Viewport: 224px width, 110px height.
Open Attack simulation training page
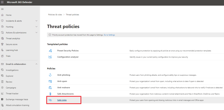point(17,105)
